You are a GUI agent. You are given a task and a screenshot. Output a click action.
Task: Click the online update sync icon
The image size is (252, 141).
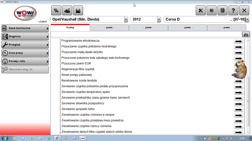point(211,11)
